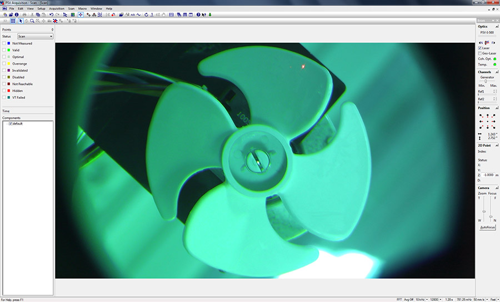The height and width of the screenshot is (302, 500).
Task: Open the Status Scan dropdown
Action: (35, 36)
